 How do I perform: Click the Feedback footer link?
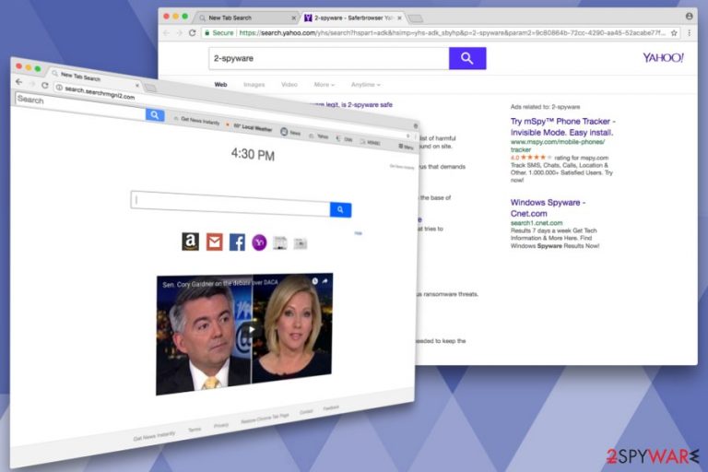coord(331,407)
